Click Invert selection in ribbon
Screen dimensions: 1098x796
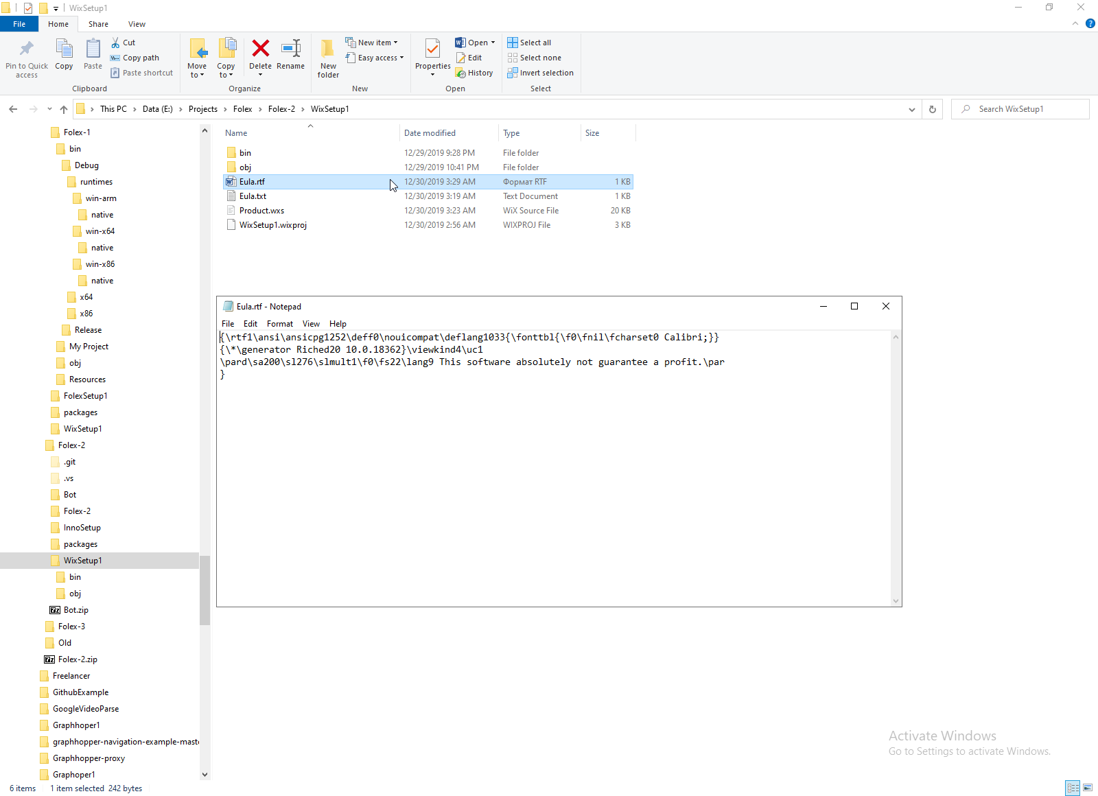pyautogui.click(x=541, y=73)
